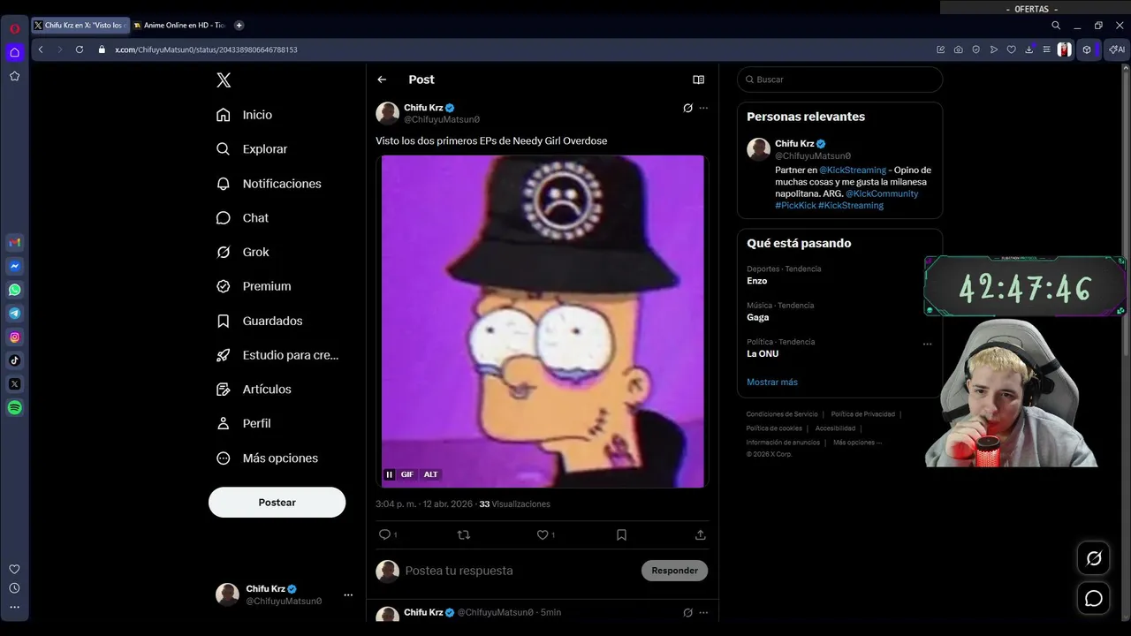Open Gmail in the Opera sidebar
Viewport: 1131px width, 636px height.
[x=14, y=242]
